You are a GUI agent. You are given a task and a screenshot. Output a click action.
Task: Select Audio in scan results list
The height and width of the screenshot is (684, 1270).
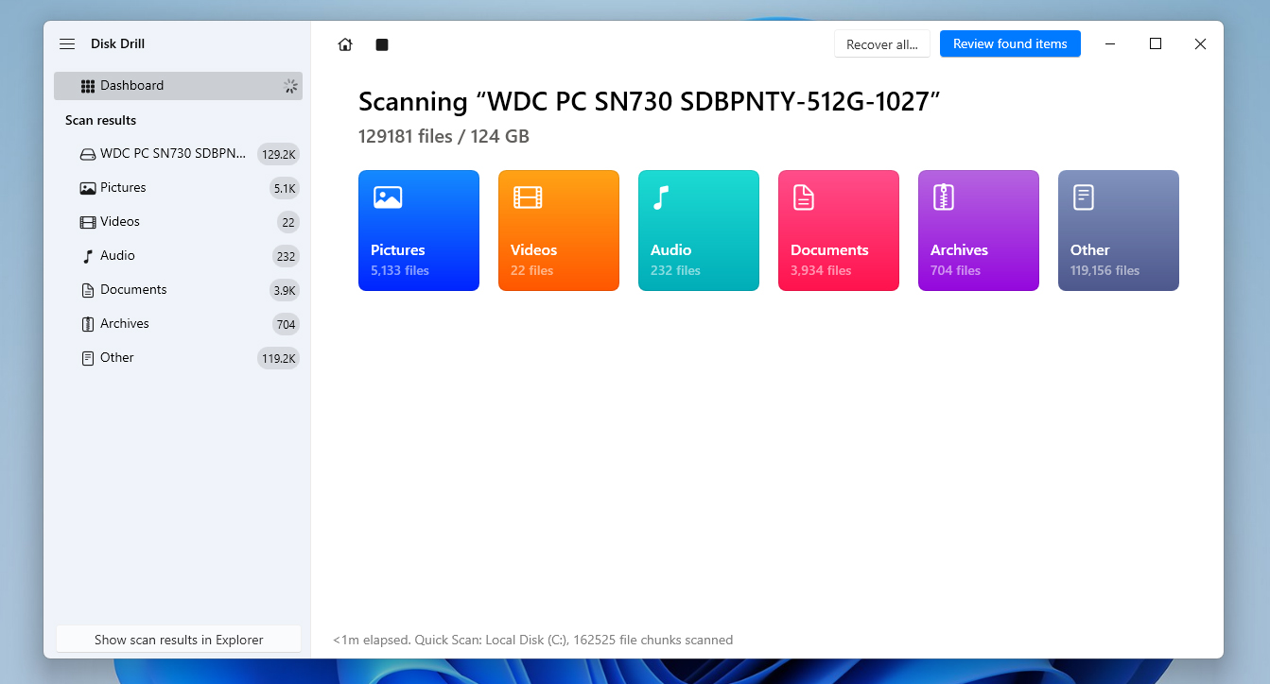pyautogui.click(x=178, y=256)
